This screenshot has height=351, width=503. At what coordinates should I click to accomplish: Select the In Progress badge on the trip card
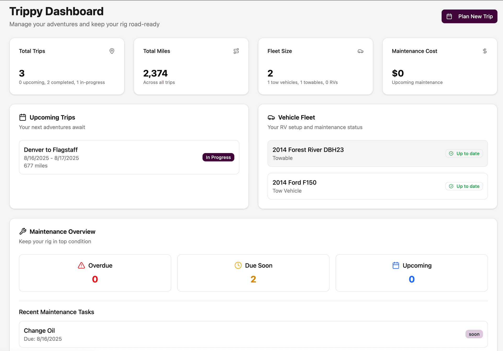click(218, 157)
